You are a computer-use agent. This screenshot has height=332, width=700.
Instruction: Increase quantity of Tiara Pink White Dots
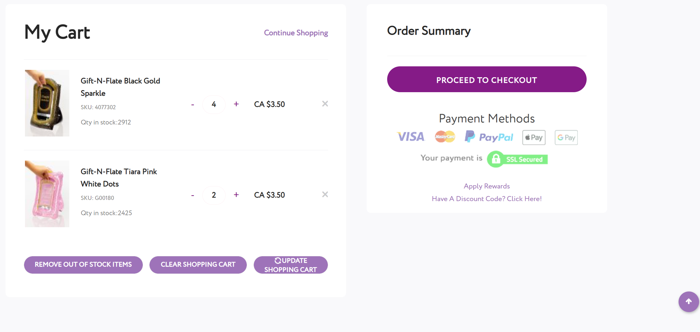coord(236,195)
